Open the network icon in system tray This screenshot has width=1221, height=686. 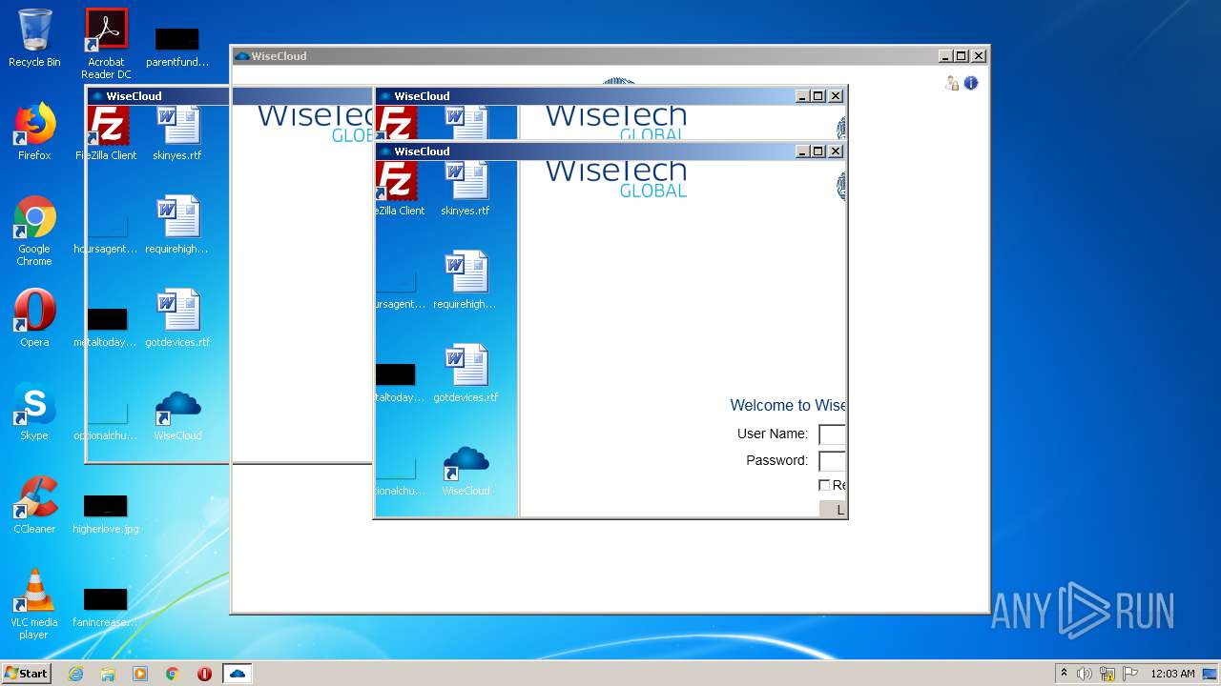[1107, 674]
